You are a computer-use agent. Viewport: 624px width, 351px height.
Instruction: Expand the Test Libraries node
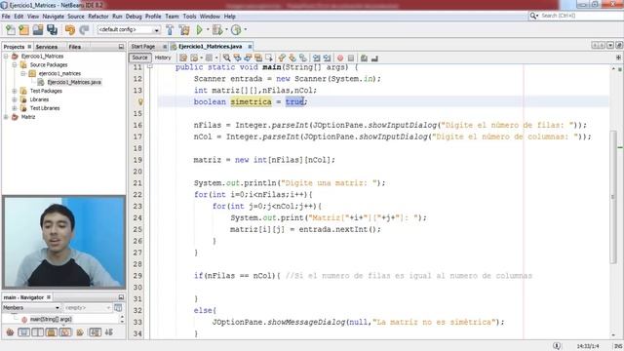(x=15, y=108)
